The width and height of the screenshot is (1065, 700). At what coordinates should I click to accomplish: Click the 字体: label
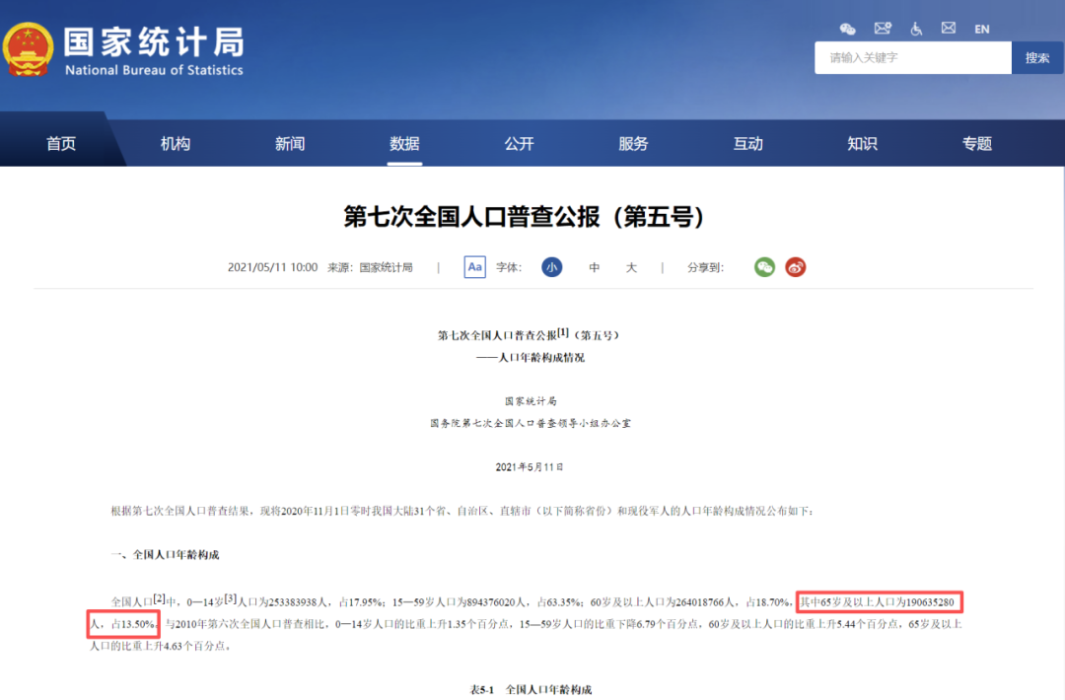coord(509,267)
